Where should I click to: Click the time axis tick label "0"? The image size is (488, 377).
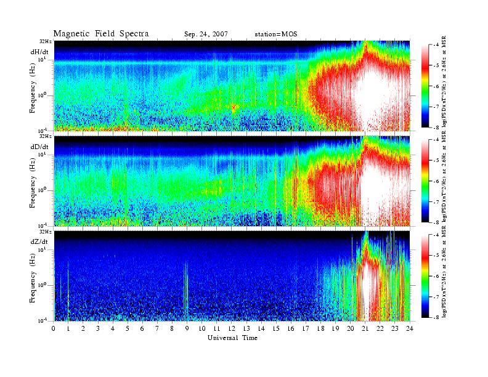point(54,328)
